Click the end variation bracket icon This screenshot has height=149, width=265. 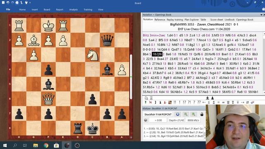click(155, 102)
